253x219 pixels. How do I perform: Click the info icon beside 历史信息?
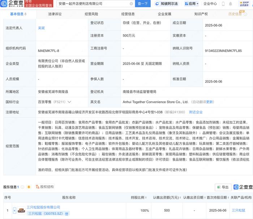[245, 14]
